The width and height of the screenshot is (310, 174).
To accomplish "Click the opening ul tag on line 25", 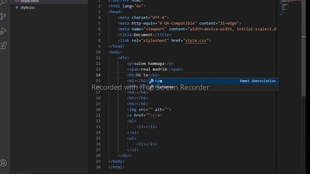I will 131,138.
